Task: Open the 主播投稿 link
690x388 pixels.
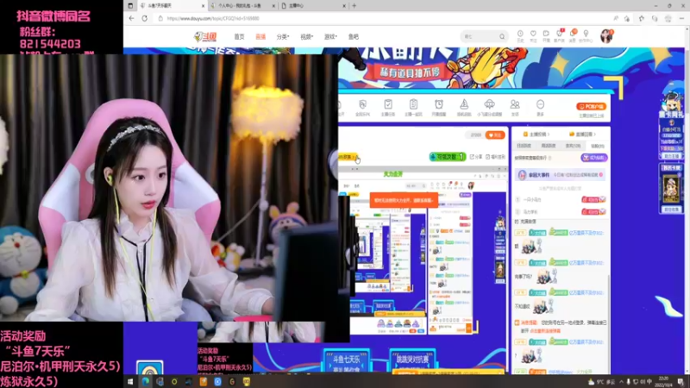Action: click(x=536, y=135)
